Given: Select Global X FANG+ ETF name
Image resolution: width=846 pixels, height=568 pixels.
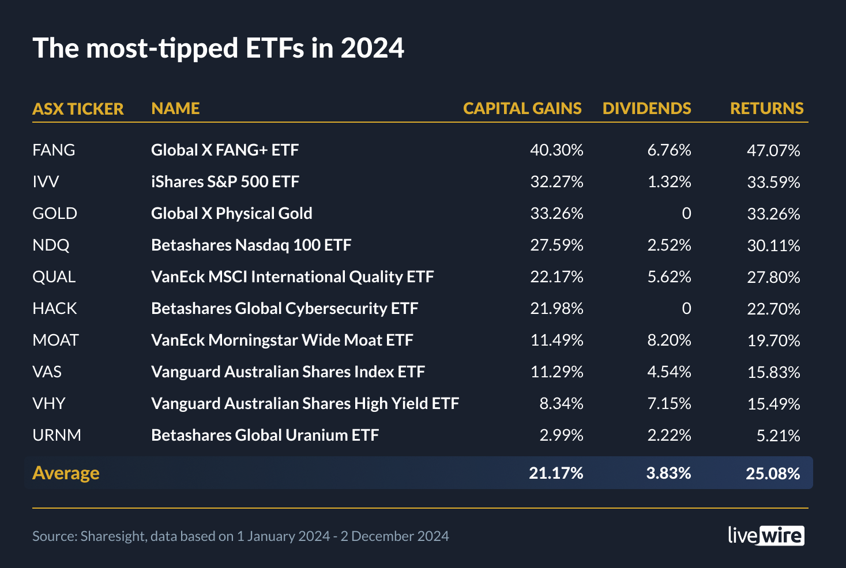Looking at the screenshot, I should (225, 150).
